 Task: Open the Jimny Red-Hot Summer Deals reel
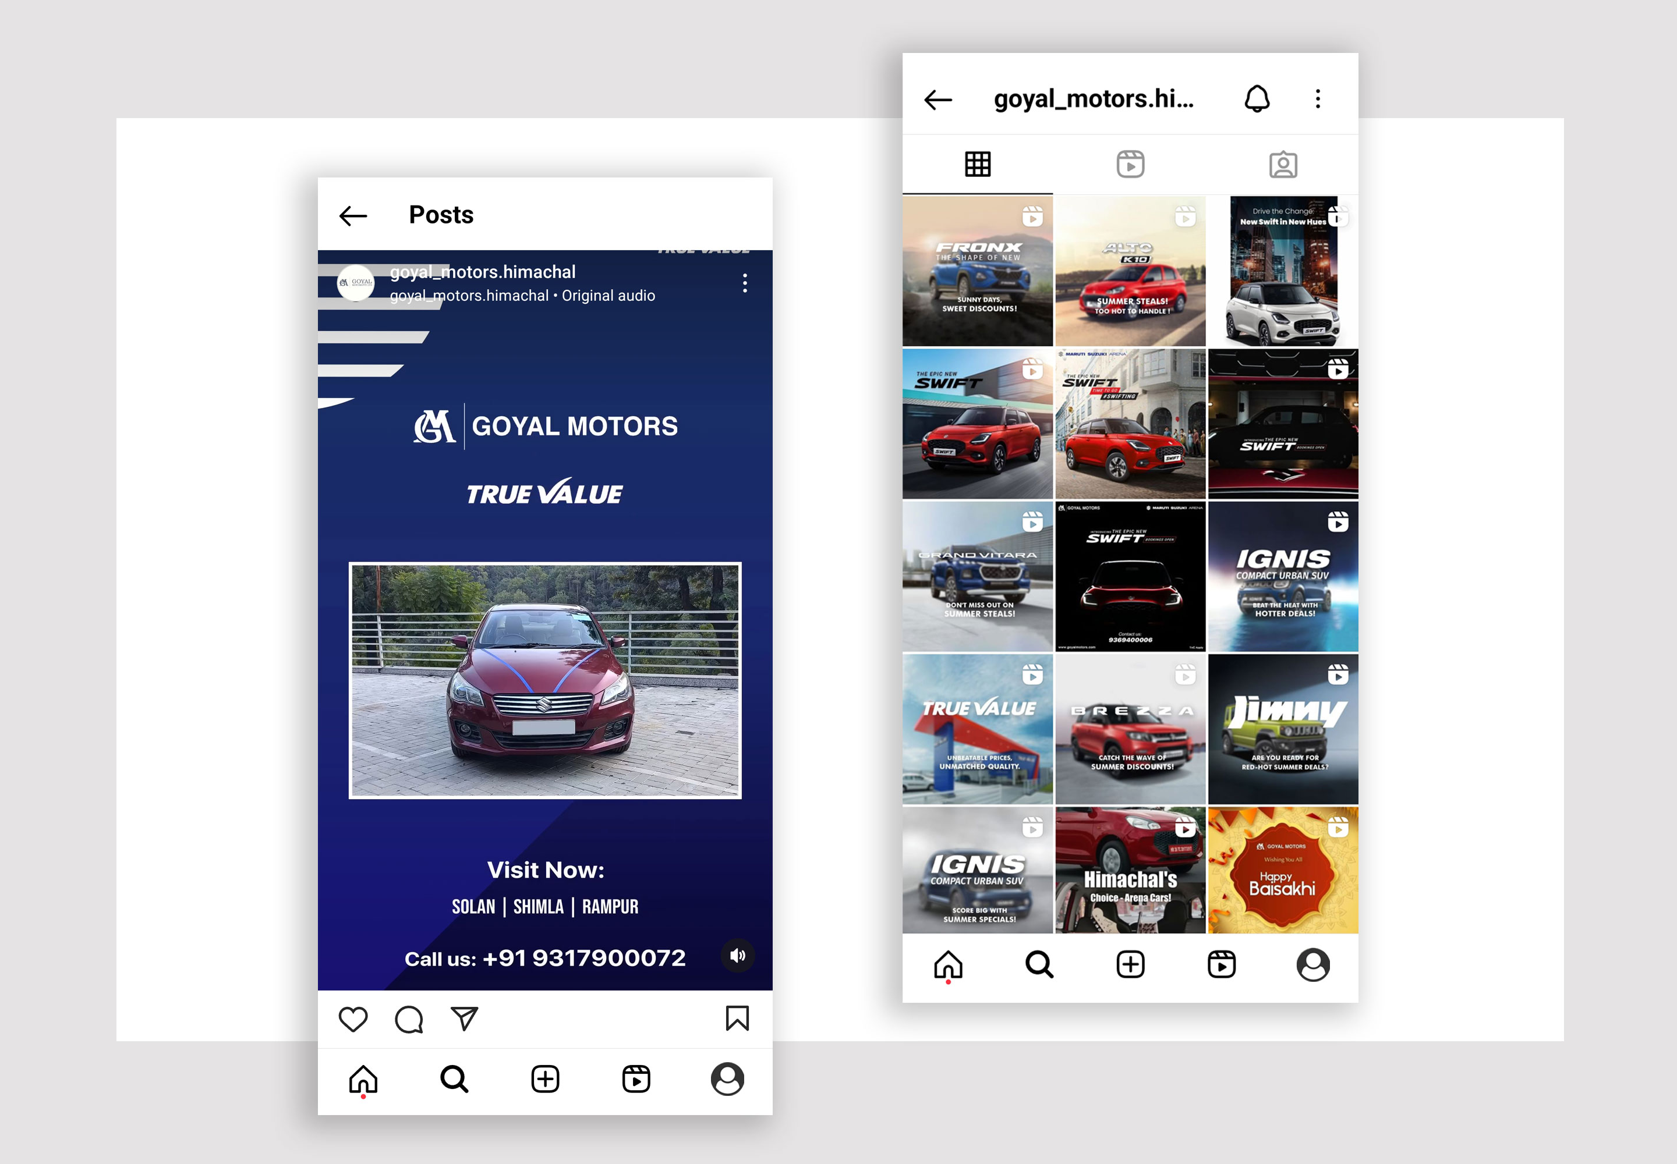click(x=1283, y=729)
